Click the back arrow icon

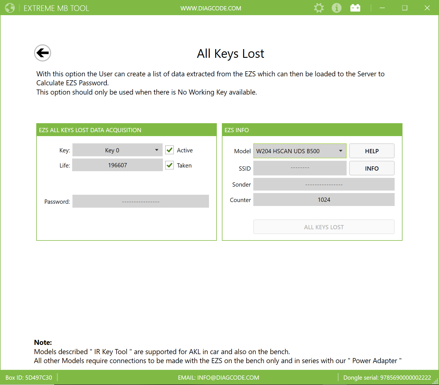point(42,53)
